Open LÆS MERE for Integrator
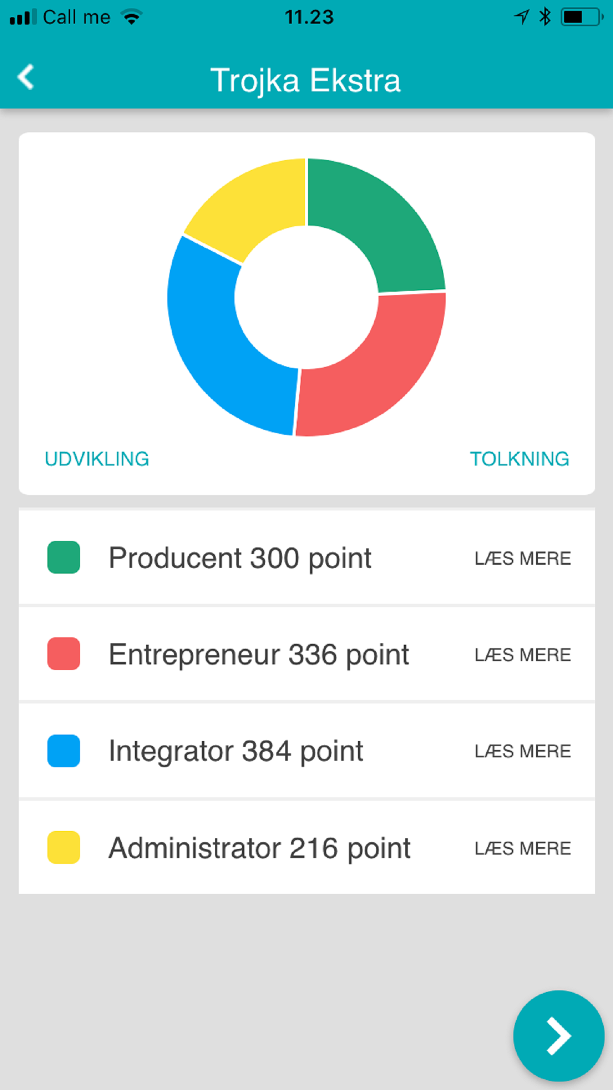The height and width of the screenshot is (1090, 613). tap(522, 751)
